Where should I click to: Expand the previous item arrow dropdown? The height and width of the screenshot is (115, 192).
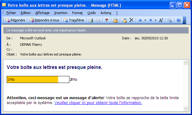click(145, 20)
